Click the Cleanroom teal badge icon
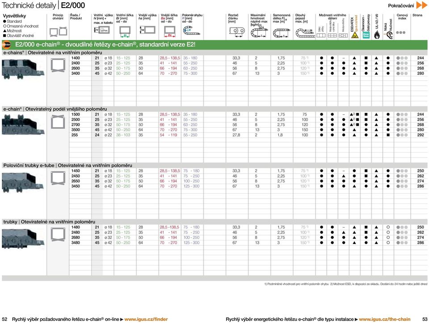Viewport: 429px width, 323px height. point(366,35)
